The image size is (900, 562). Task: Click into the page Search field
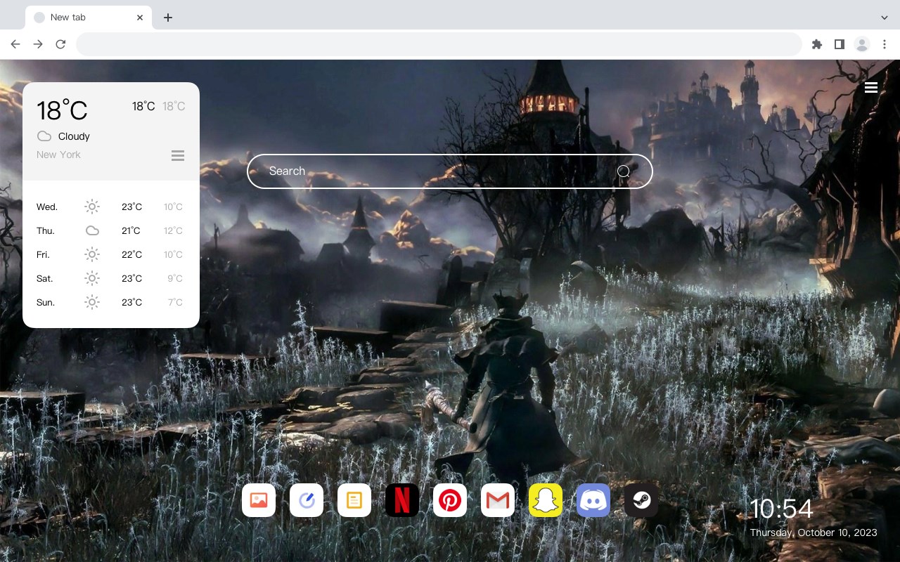click(450, 171)
